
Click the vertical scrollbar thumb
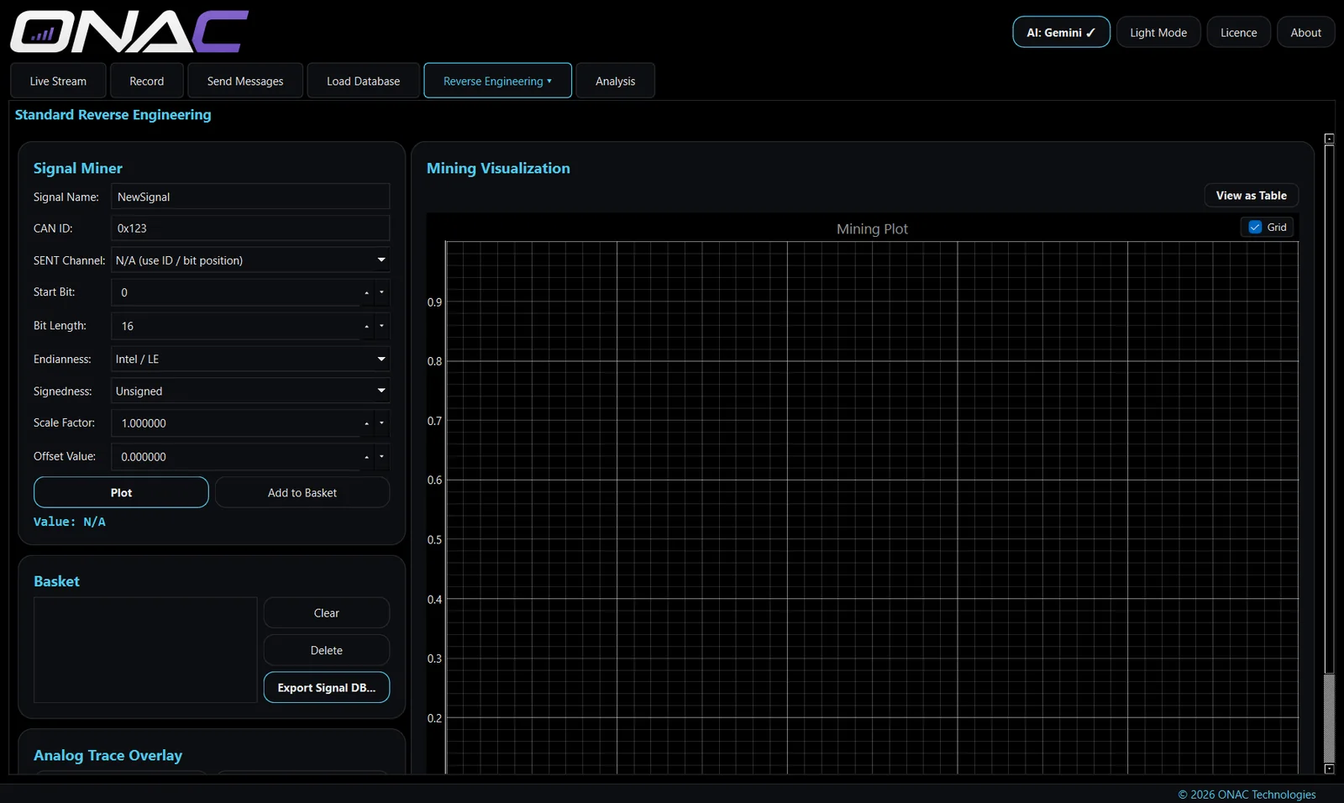[1329, 718]
